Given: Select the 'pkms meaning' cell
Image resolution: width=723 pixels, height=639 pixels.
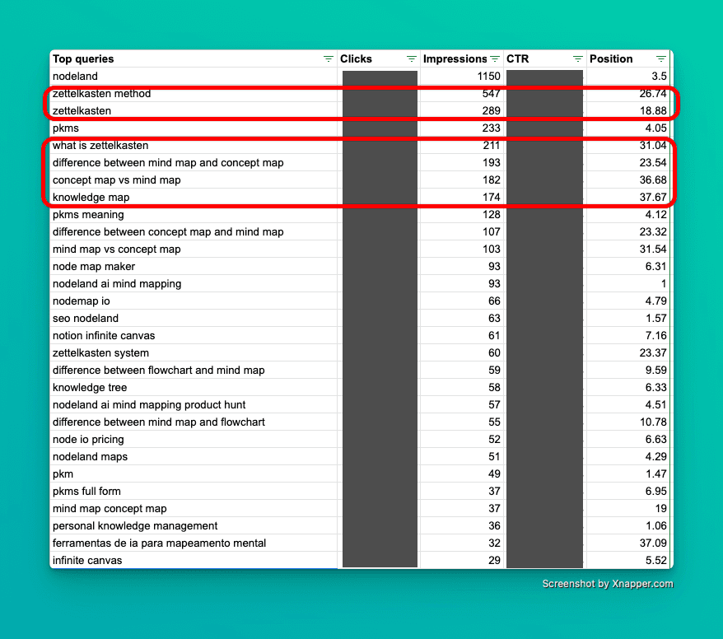Looking at the screenshot, I should pos(194,214).
